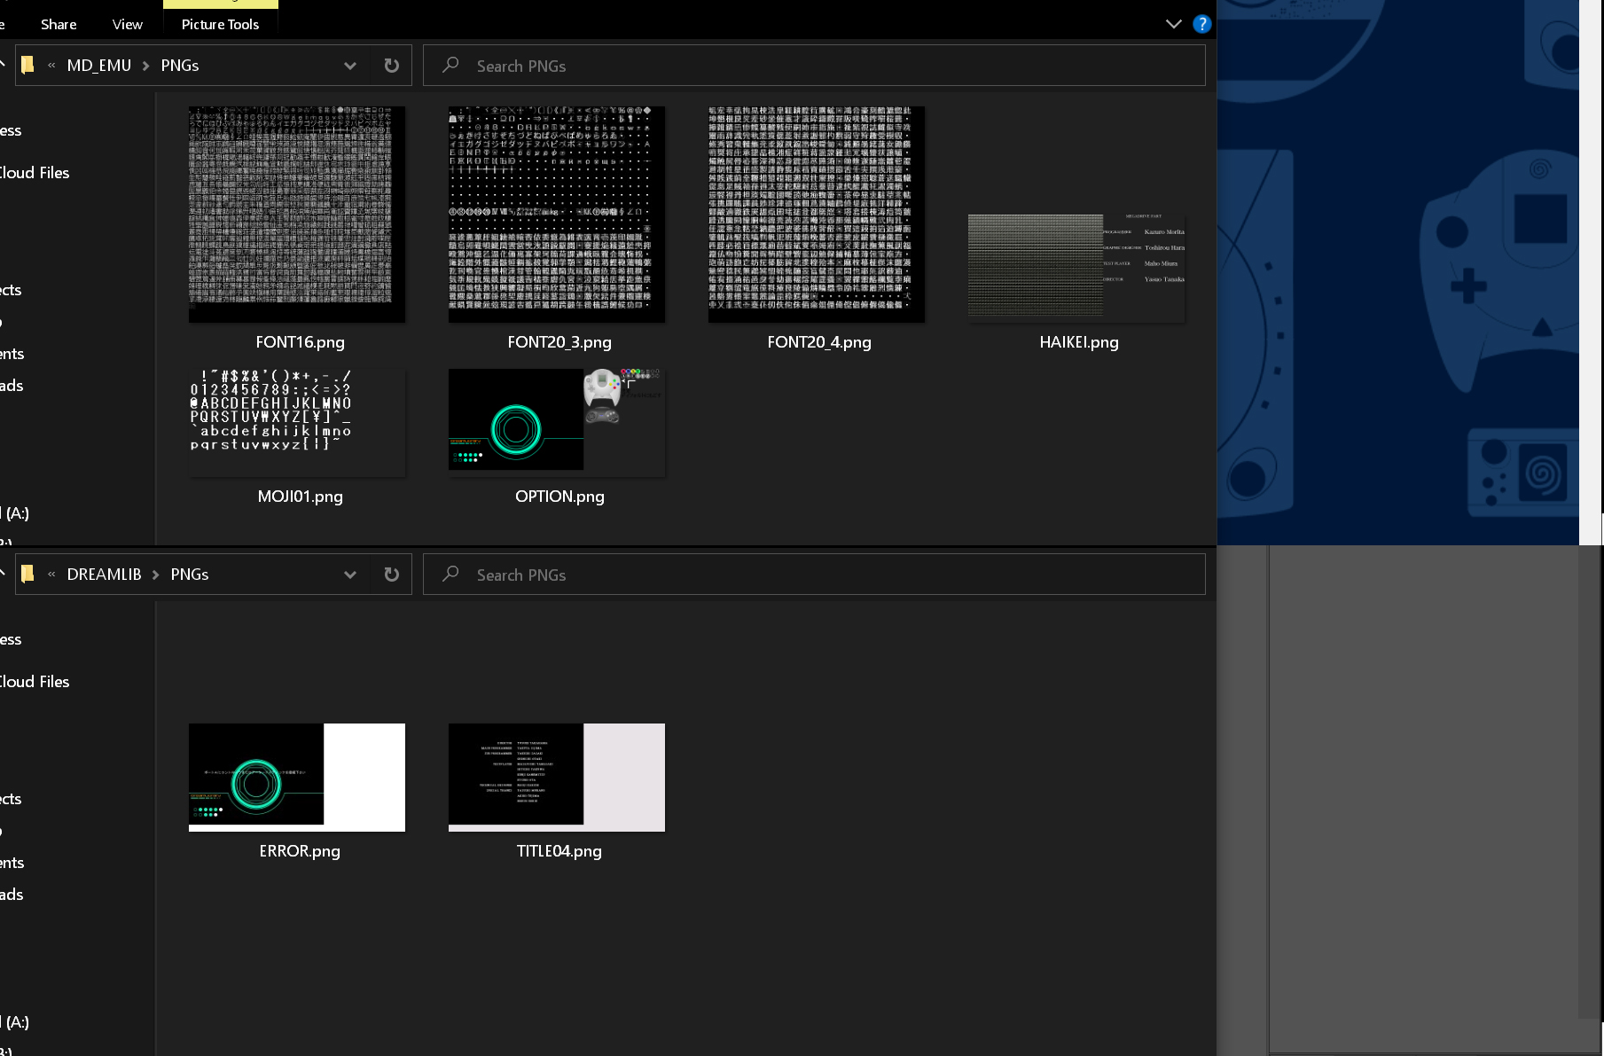
Task: Select OPTION.png thumbnail
Action: pos(557,423)
